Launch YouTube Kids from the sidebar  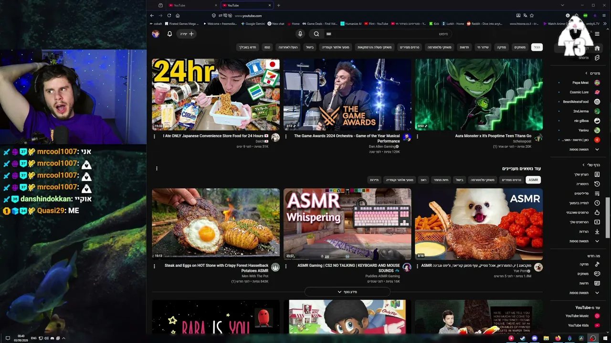584,325
